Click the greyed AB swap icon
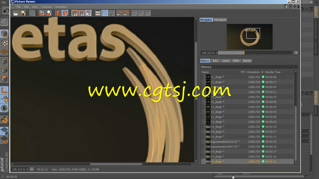 click(112, 13)
